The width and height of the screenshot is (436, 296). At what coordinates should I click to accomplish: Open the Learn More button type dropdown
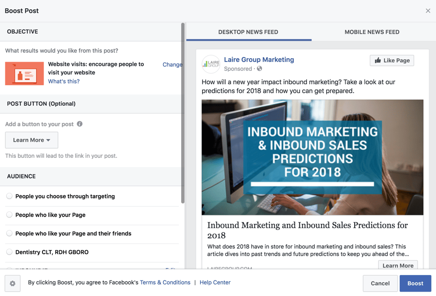(31, 140)
